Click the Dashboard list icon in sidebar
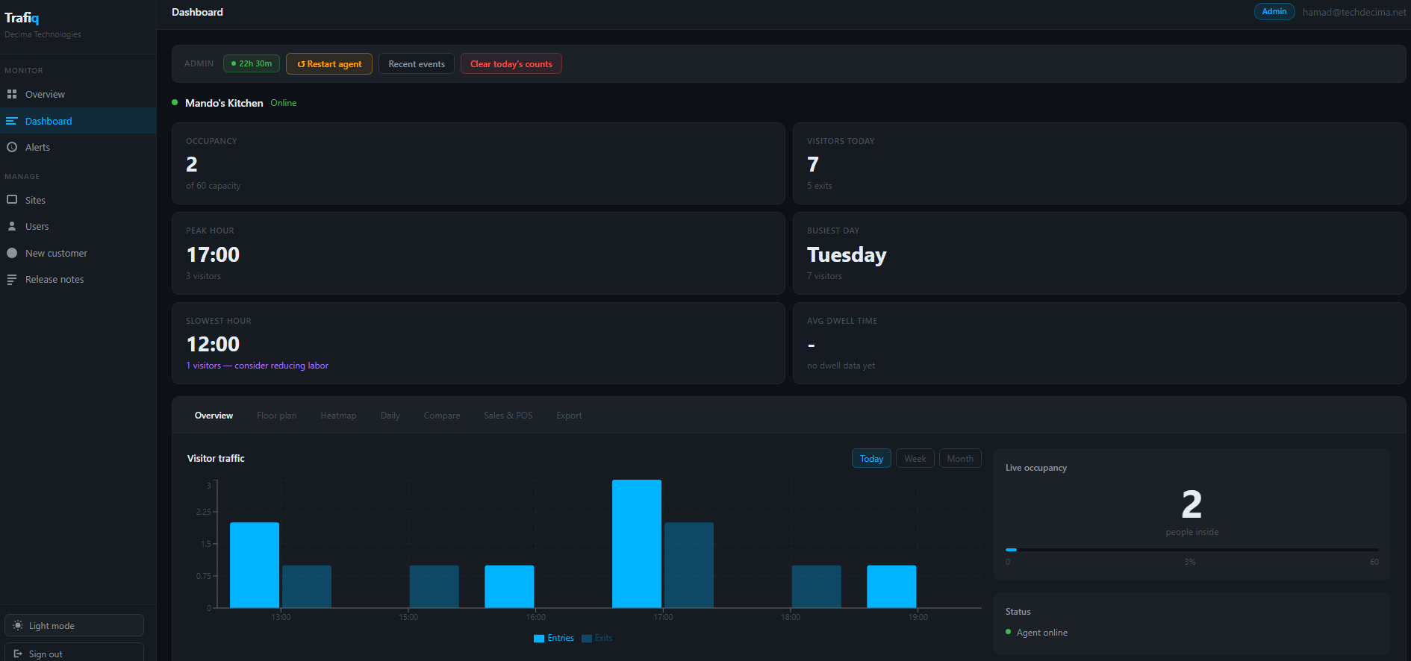Screen dimensions: 1411x661 12,121
